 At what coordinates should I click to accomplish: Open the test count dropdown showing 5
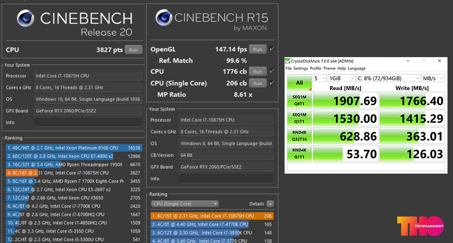pos(320,78)
